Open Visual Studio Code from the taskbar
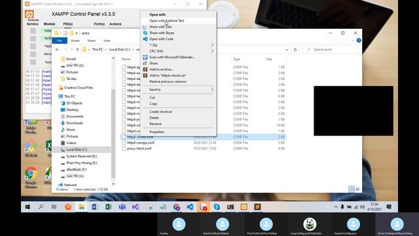Screen dimensions: 419x236 coord(190,207)
